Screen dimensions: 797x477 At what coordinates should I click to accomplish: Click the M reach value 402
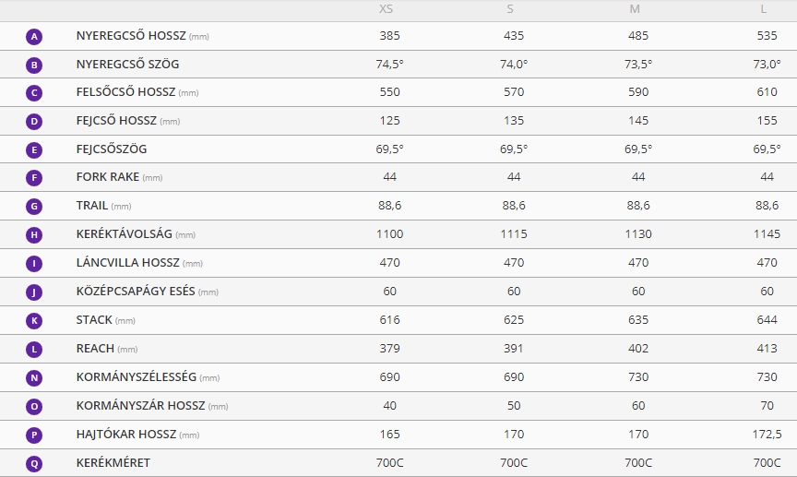(x=638, y=349)
